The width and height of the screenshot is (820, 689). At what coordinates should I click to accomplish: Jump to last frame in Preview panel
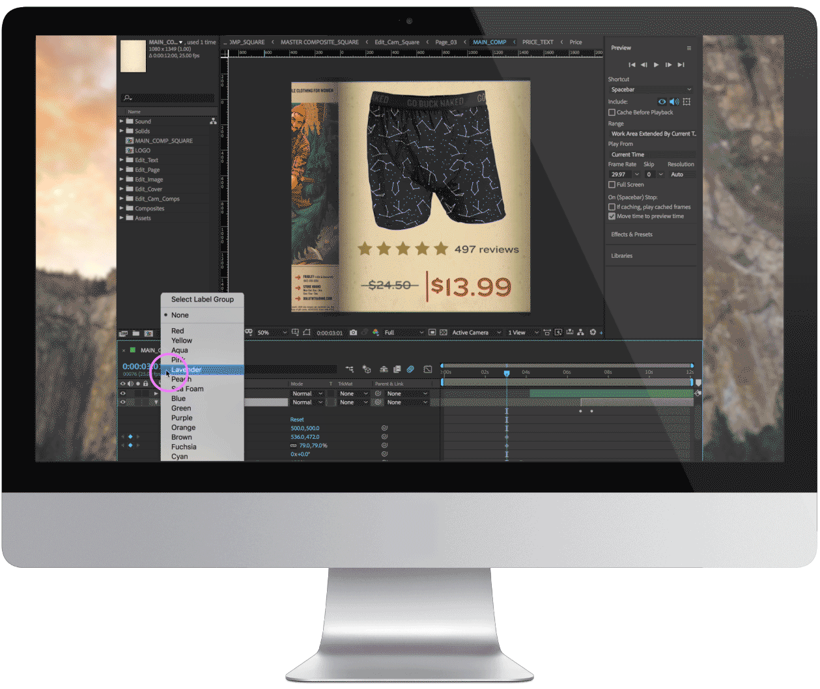681,64
